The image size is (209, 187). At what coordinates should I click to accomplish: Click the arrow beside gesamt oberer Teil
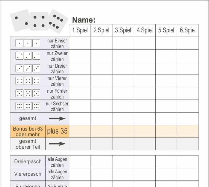[x=57, y=144]
